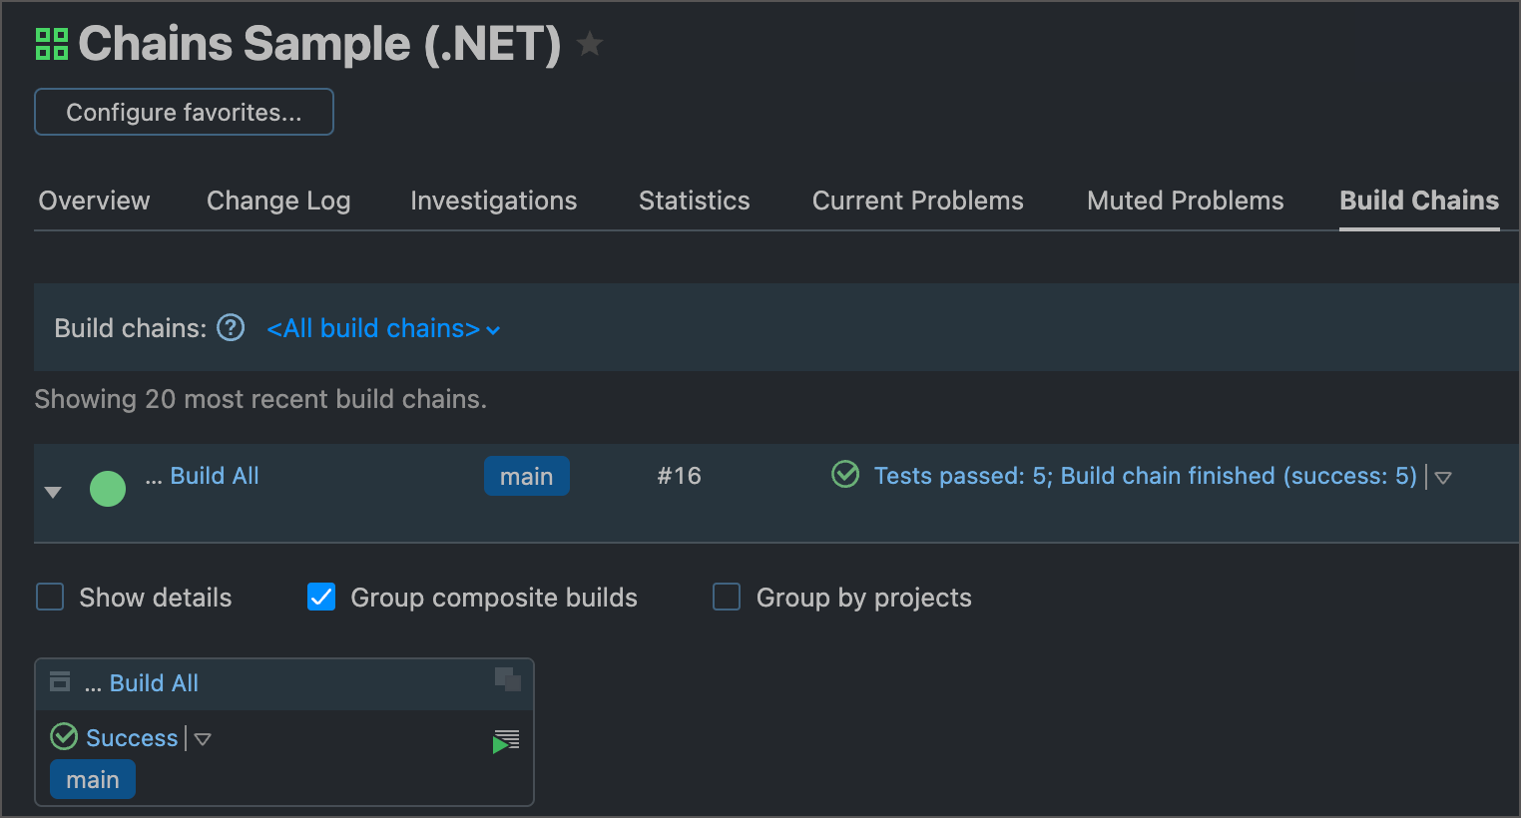Open the Success status dropdown in card

[203, 738]
